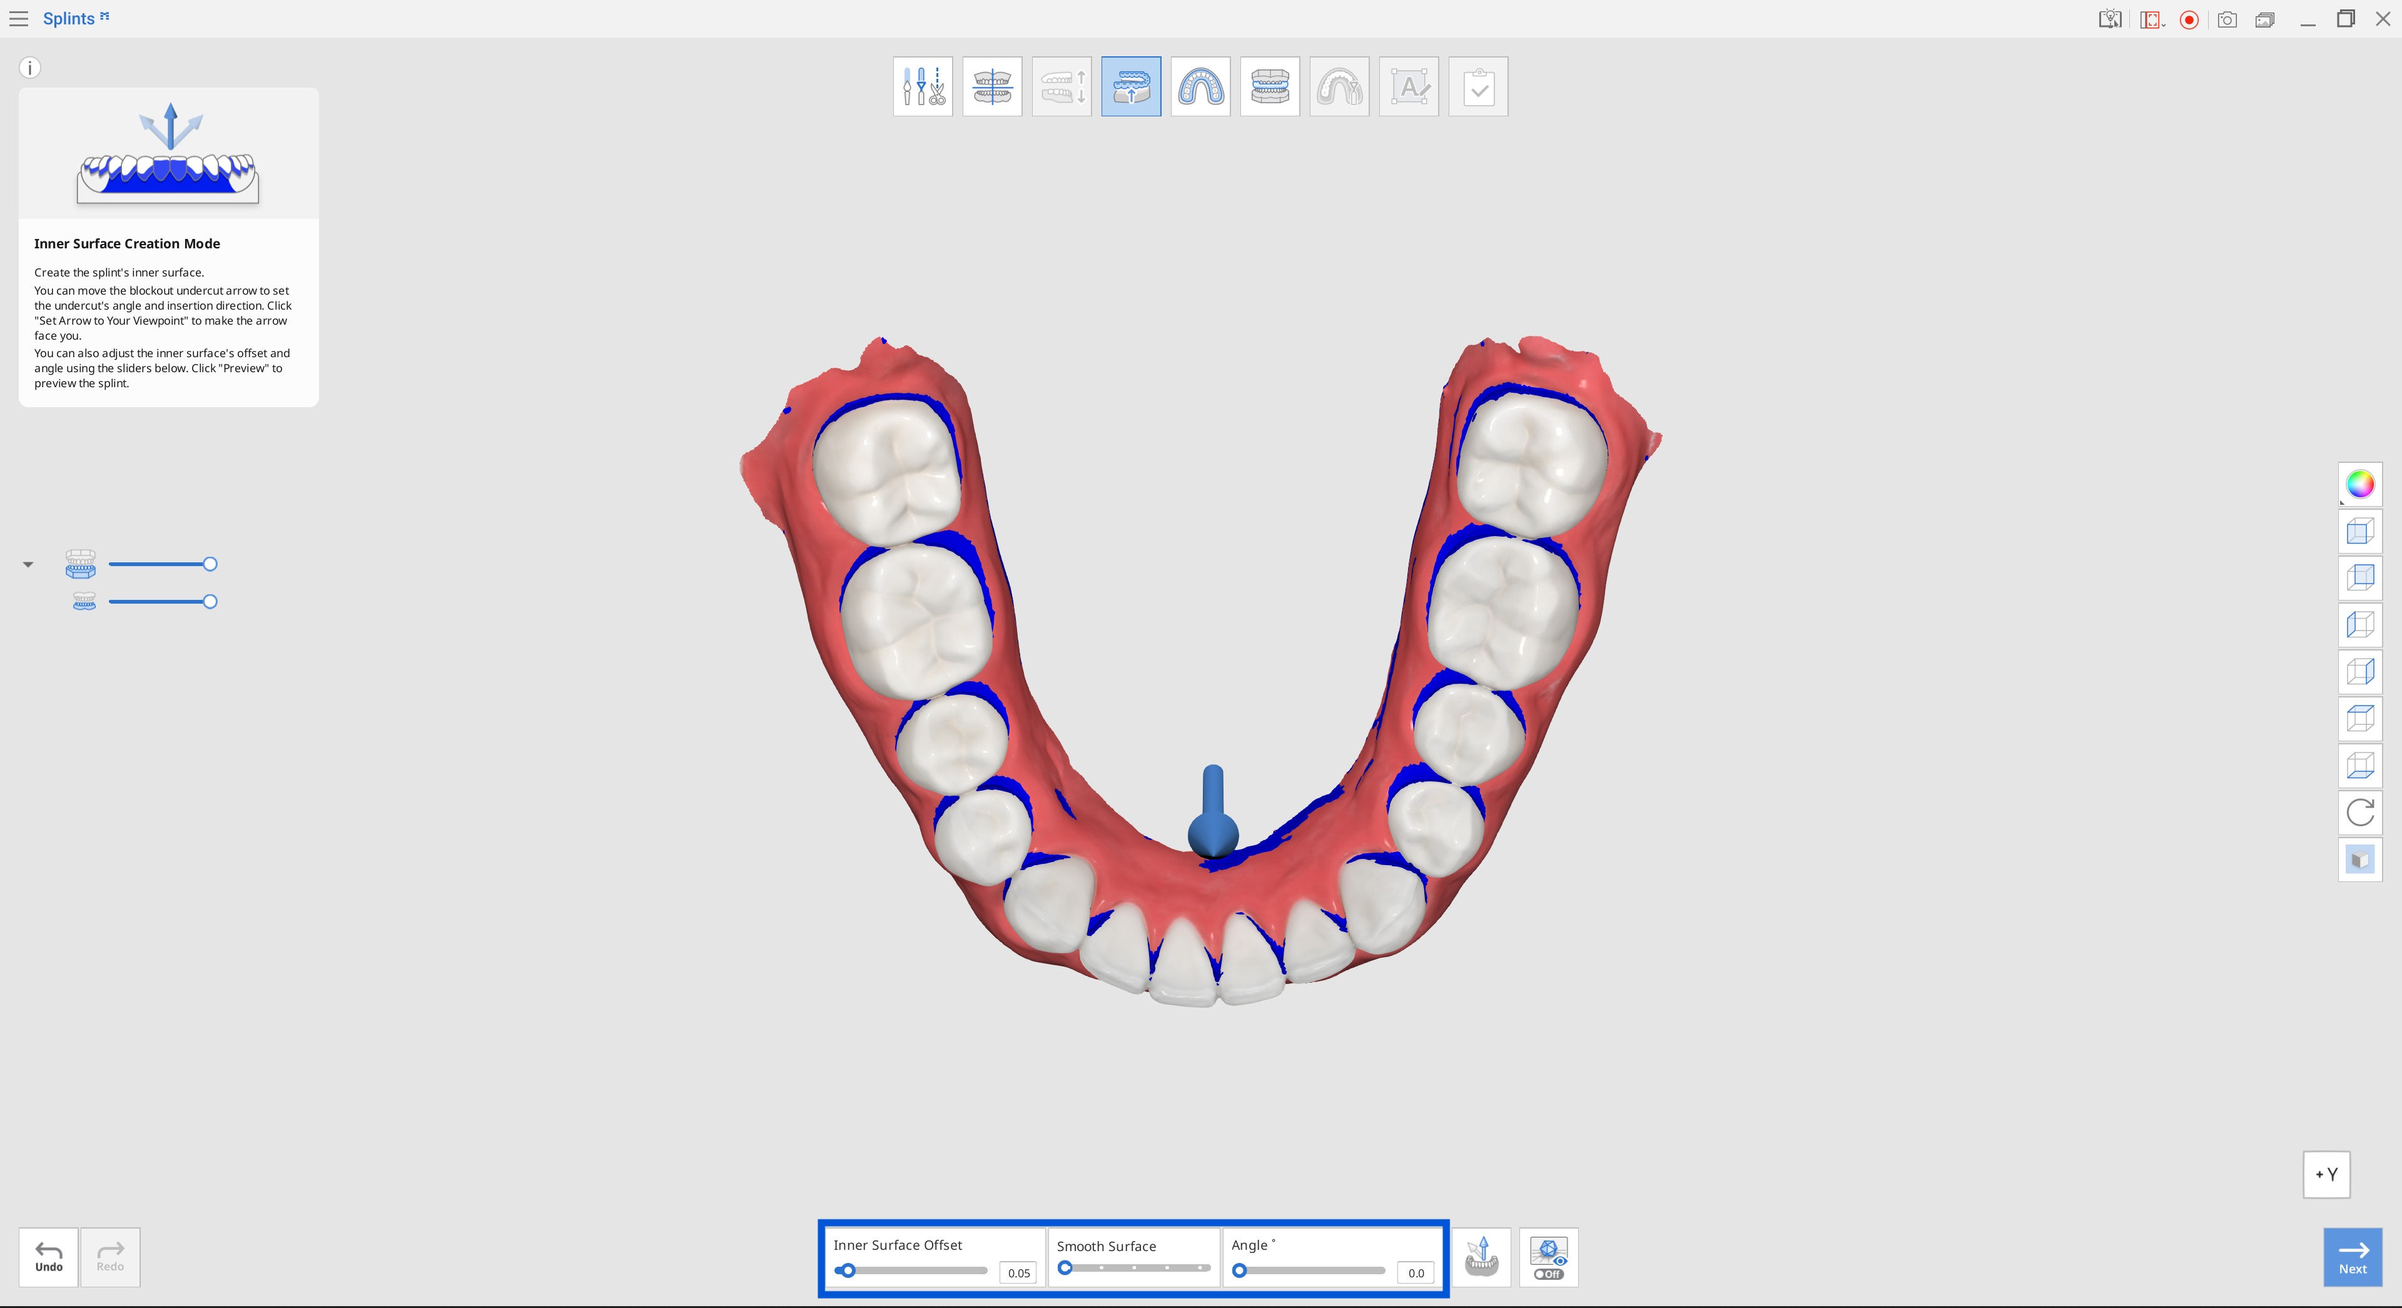Screen dimensions: 2402x1308
Task: Collapse the model visibility tree arrow
Action: pos(28,564)
